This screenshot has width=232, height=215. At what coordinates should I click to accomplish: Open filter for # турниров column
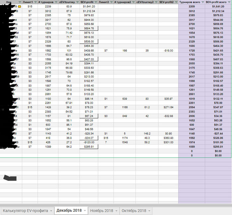(56, 2)
